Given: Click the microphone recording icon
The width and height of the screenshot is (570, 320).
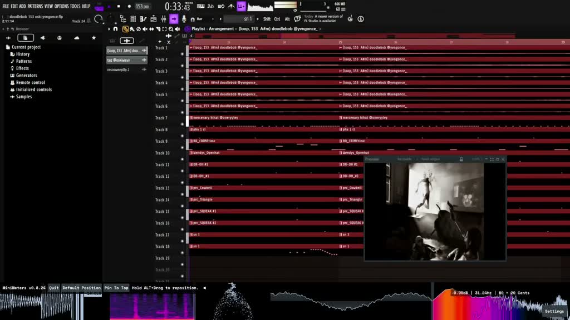Looking at the screenshot, I should coord(184,19).
